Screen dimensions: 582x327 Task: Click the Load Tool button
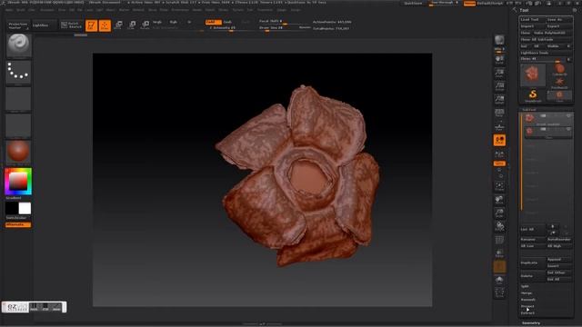(x=532, y=19)
